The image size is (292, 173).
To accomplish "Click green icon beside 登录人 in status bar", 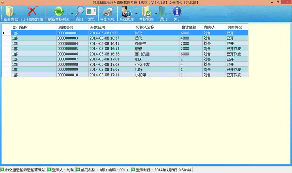I will click(49, 169).
